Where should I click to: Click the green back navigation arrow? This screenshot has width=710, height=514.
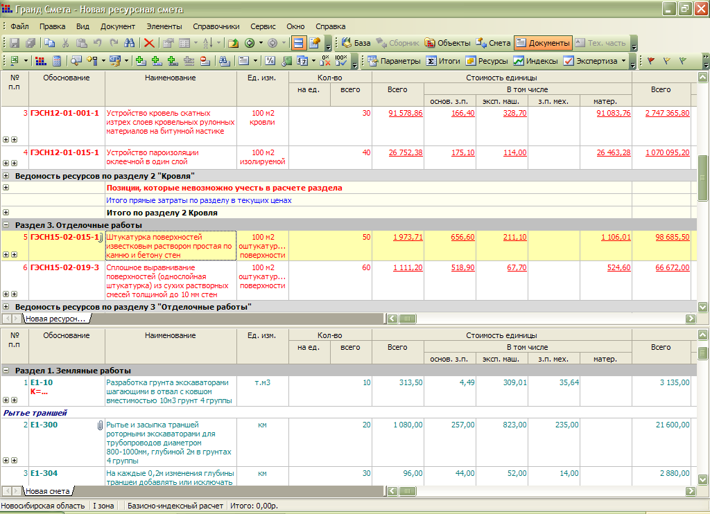[250, 43]
